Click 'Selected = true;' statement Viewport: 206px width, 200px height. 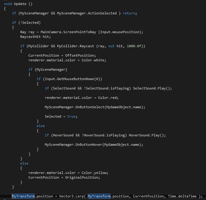pyautogui.click(x=61, y=116)
